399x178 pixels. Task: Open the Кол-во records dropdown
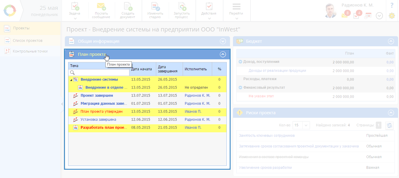(x=306, y=125)
